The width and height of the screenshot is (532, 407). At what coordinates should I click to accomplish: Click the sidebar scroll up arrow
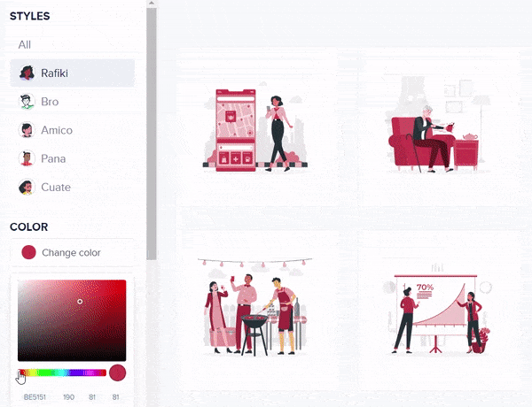click(x=152, y=3)
